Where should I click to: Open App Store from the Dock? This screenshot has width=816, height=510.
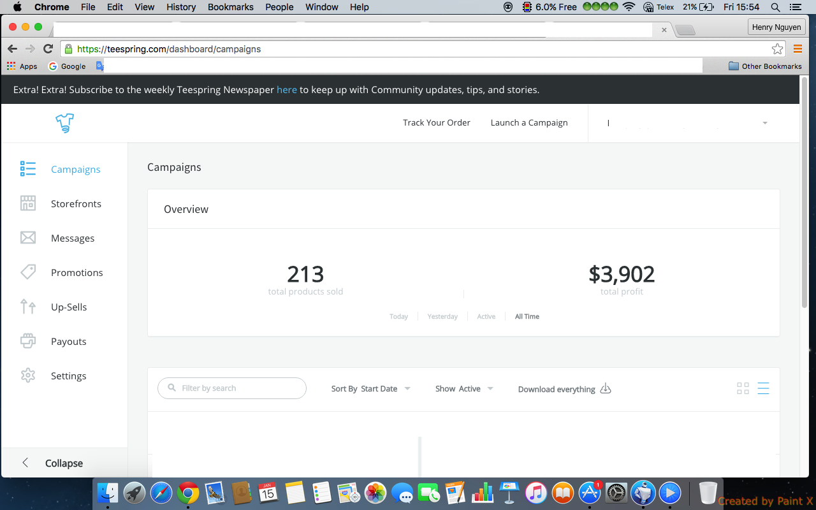pos(590,493)
